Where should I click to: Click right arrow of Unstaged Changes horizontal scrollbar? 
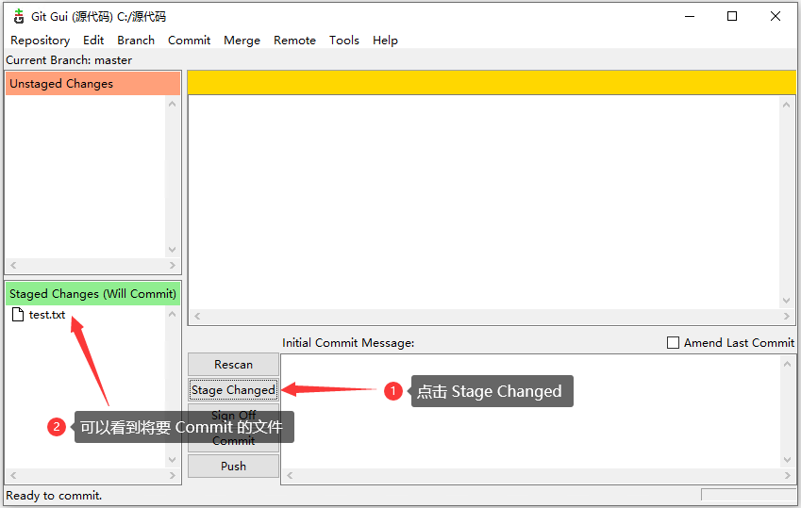tap(172, 265)
